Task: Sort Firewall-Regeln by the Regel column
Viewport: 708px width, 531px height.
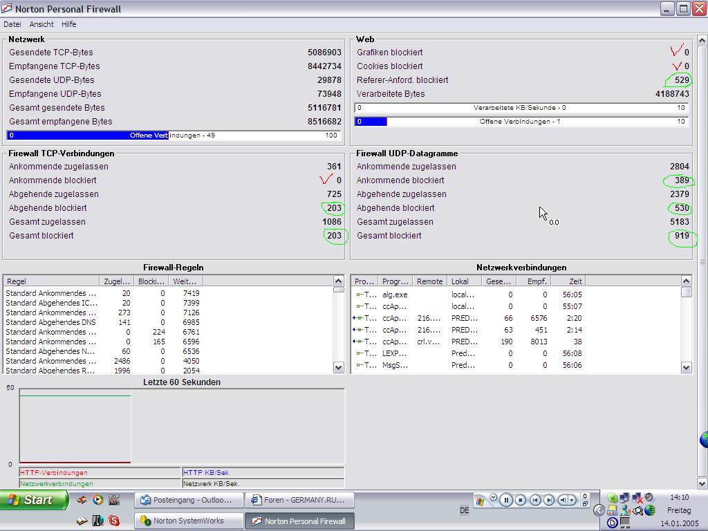Action: tap(51, 281)
